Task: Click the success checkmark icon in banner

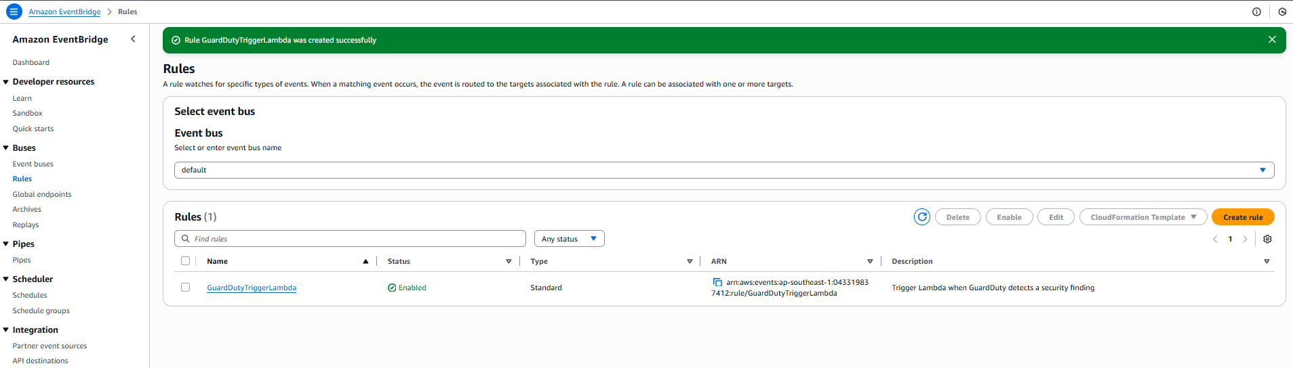Action: click(x=176, y=40)
